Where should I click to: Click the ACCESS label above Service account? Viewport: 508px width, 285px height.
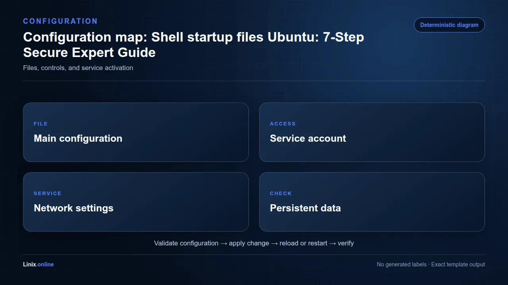(283, 124)
